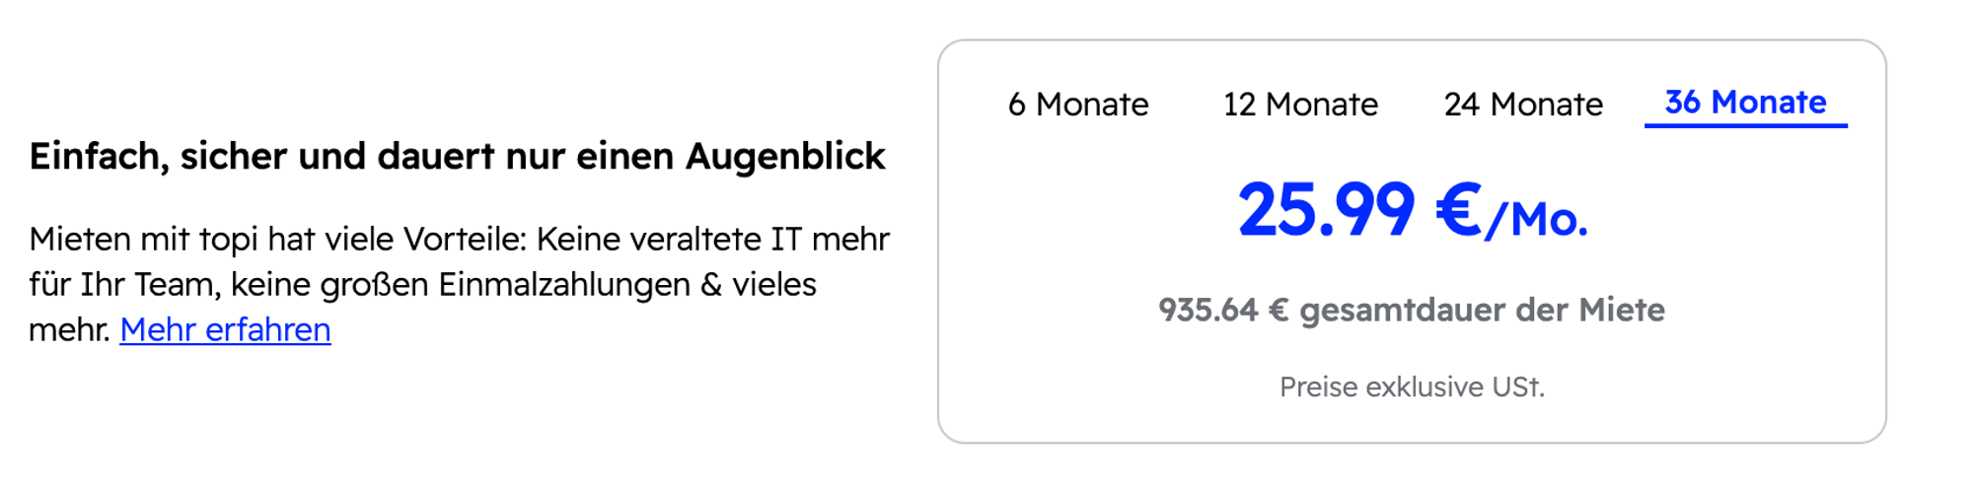Viewport: 1973px width, 495px height.
Task: Click the active 36 Monate tab
Action: tap(1745, 103)
